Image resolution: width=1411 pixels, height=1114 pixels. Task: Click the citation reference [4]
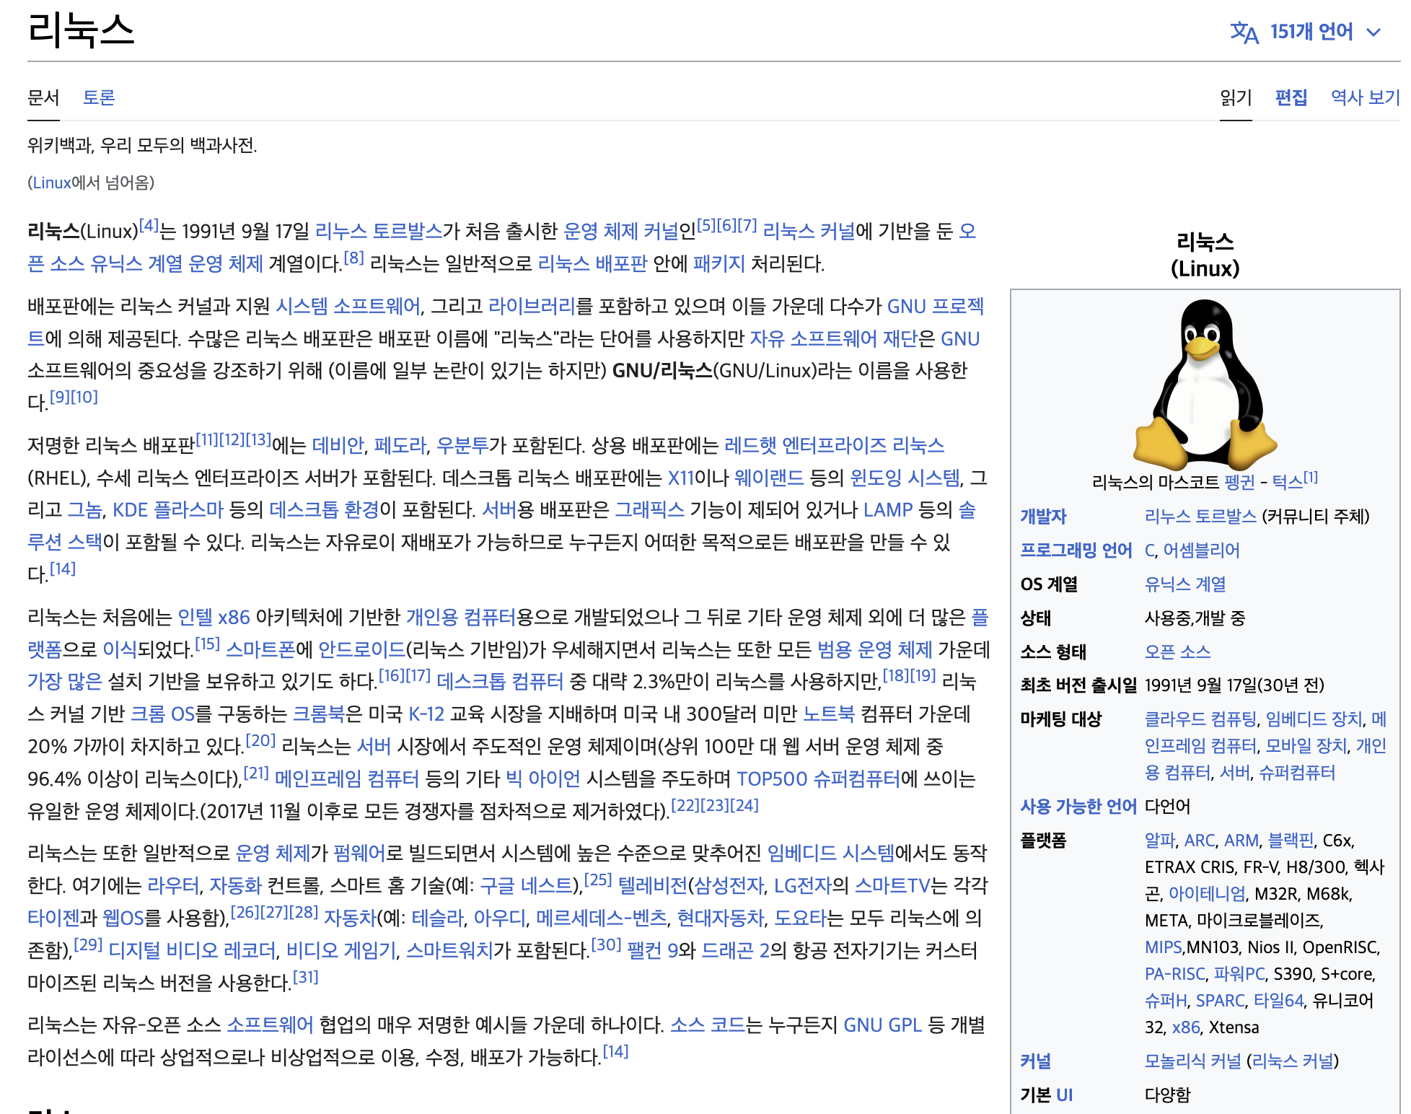[149, 225]
